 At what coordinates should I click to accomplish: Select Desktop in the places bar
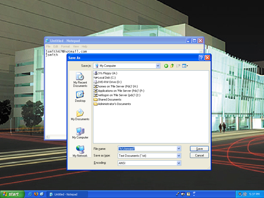[80, 96]
